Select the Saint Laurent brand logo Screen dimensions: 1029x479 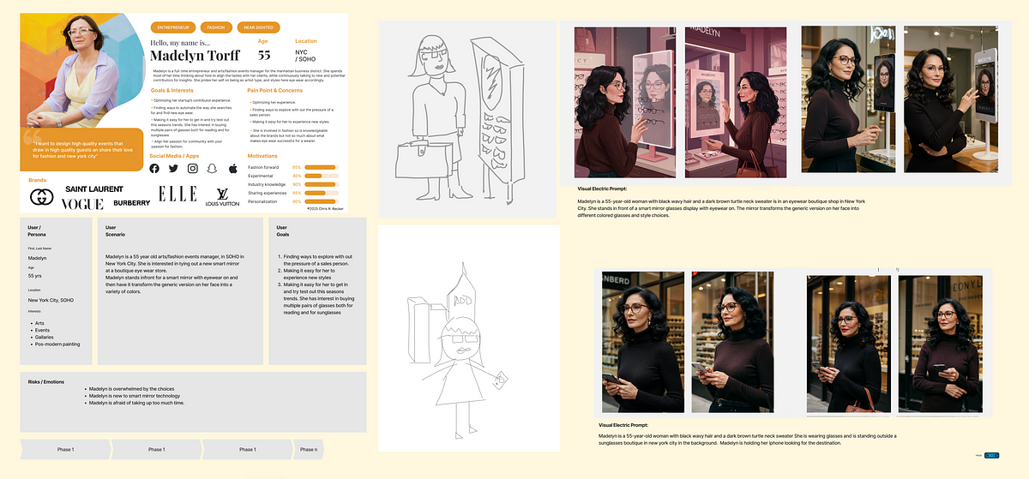tap(94, 189)
